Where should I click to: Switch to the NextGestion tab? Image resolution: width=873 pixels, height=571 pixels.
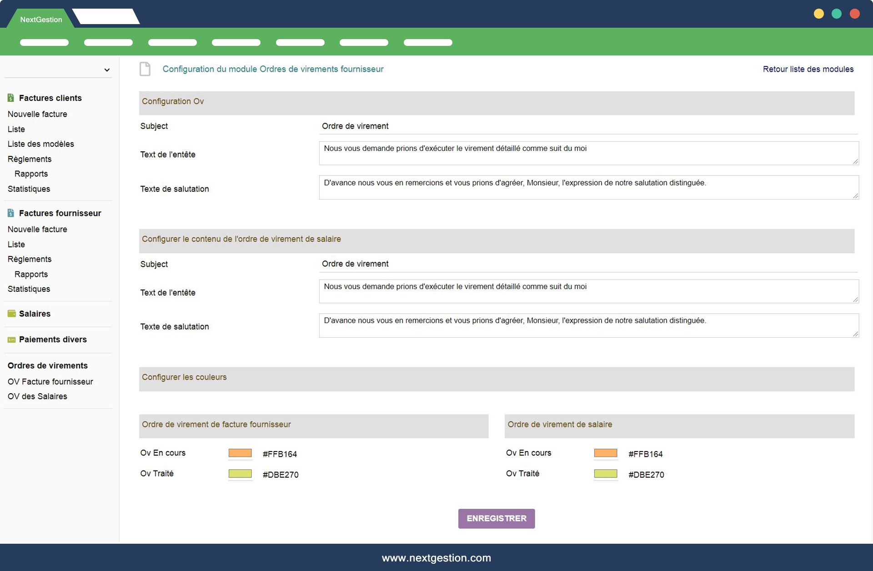point(41,19)
